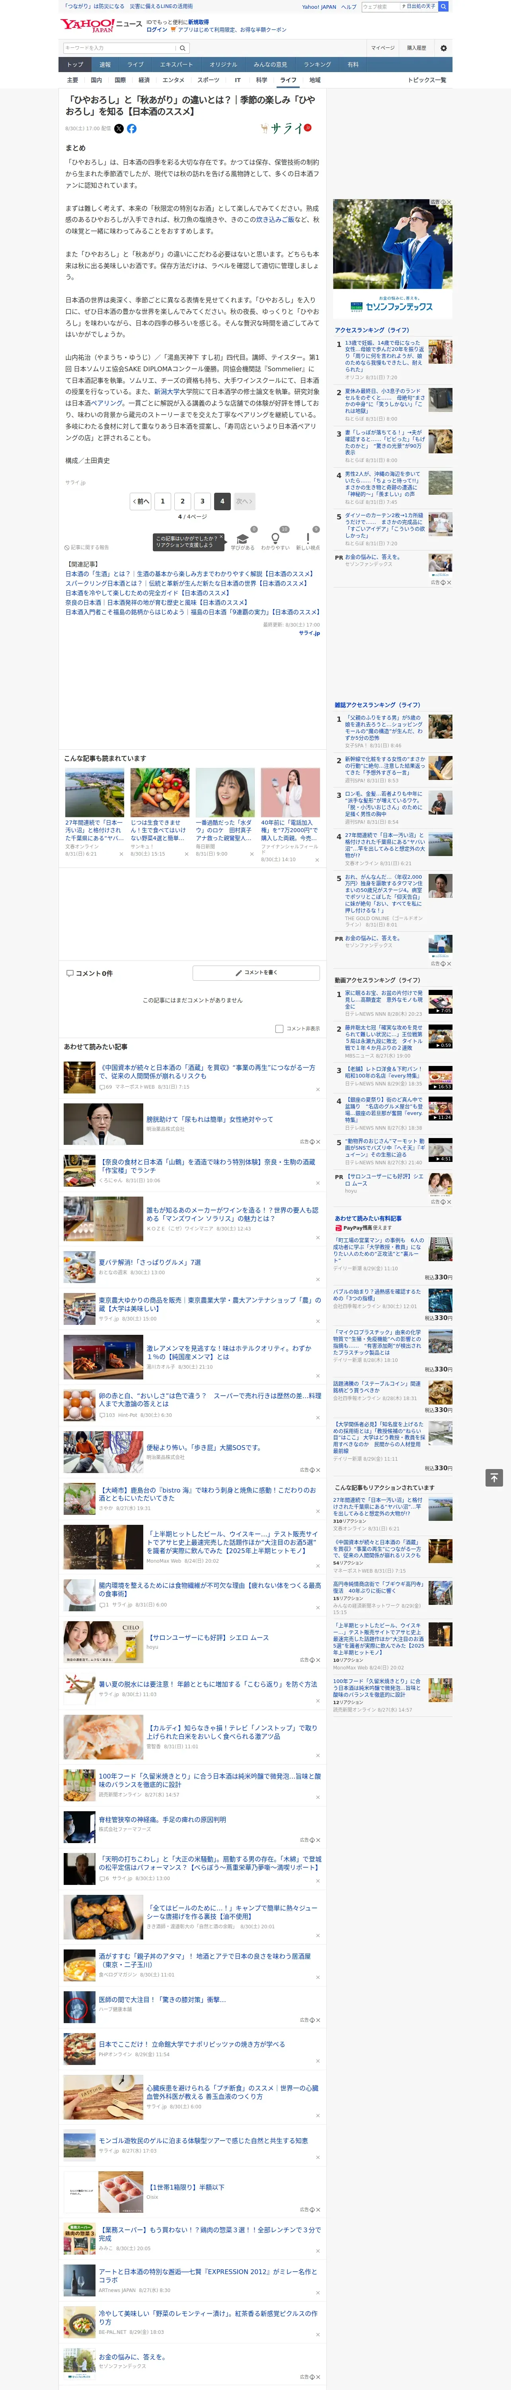This screenshot has height=2390, width=511.
Task: Focus the キーワードを入力 search field
Action: point(120,48)
